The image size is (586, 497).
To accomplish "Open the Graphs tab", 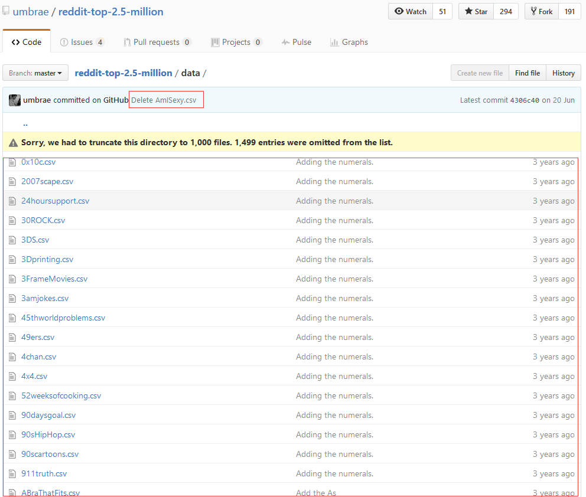I will coord(349,42).
